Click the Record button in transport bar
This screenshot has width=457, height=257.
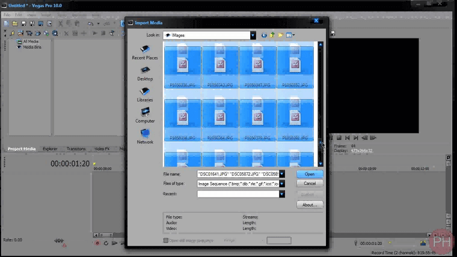[97, 243]
